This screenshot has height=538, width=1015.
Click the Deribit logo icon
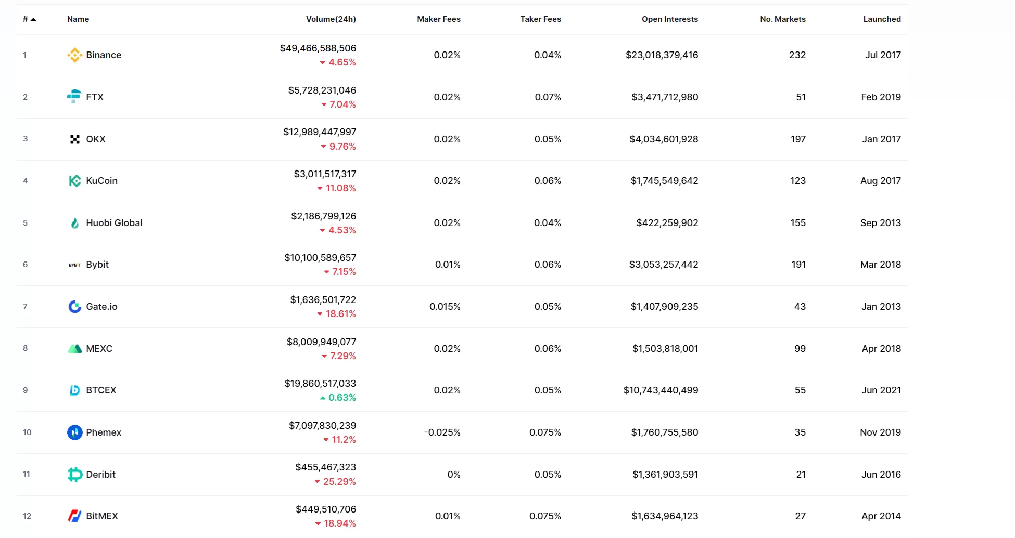coord(74,475)
